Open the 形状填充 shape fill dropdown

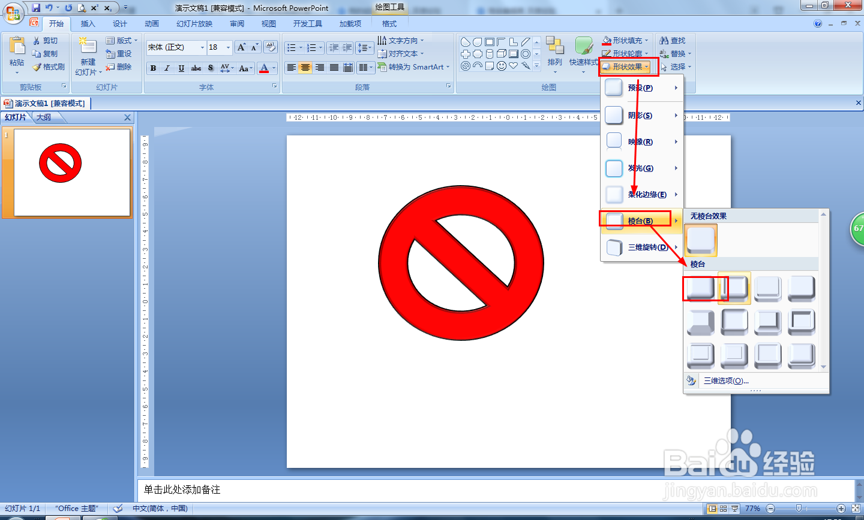click(x=625, y=41)
